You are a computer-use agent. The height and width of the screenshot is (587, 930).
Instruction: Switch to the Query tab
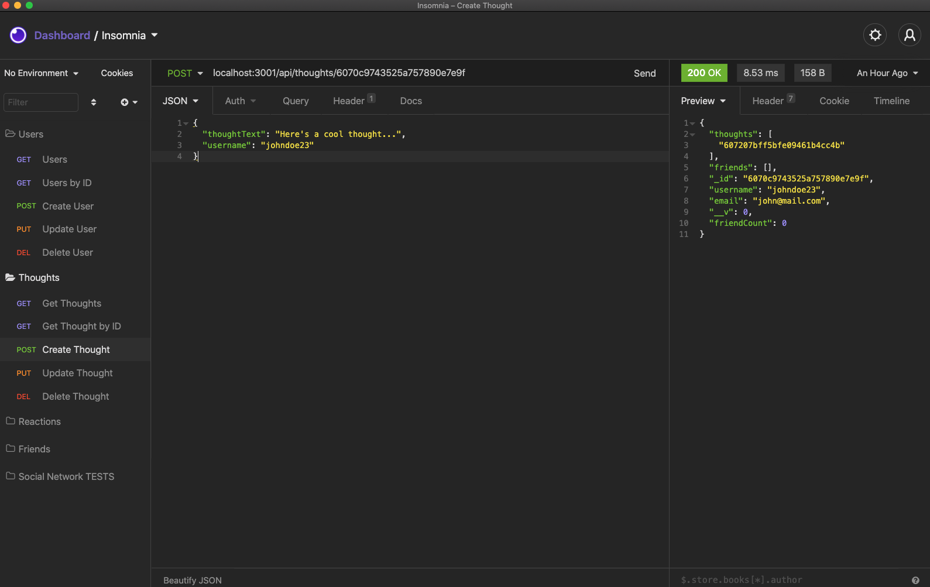[x=296, y=101]
